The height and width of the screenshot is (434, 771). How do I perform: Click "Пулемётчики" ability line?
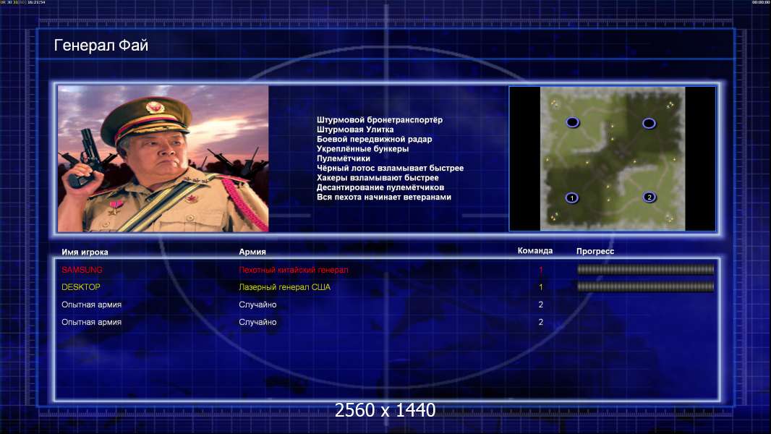point(343,158)
